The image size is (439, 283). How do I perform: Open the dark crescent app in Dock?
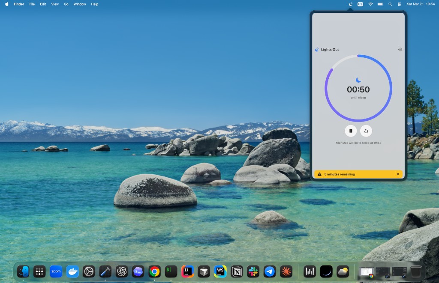coord(326,271)
